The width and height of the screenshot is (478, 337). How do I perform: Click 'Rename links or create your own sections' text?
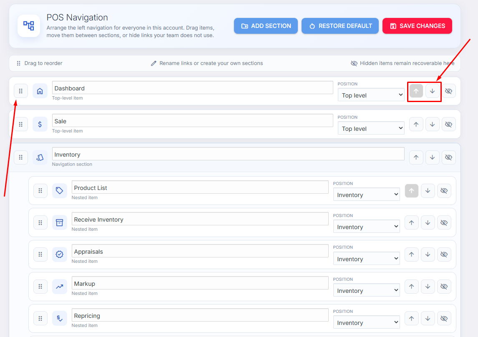point(211,63)
